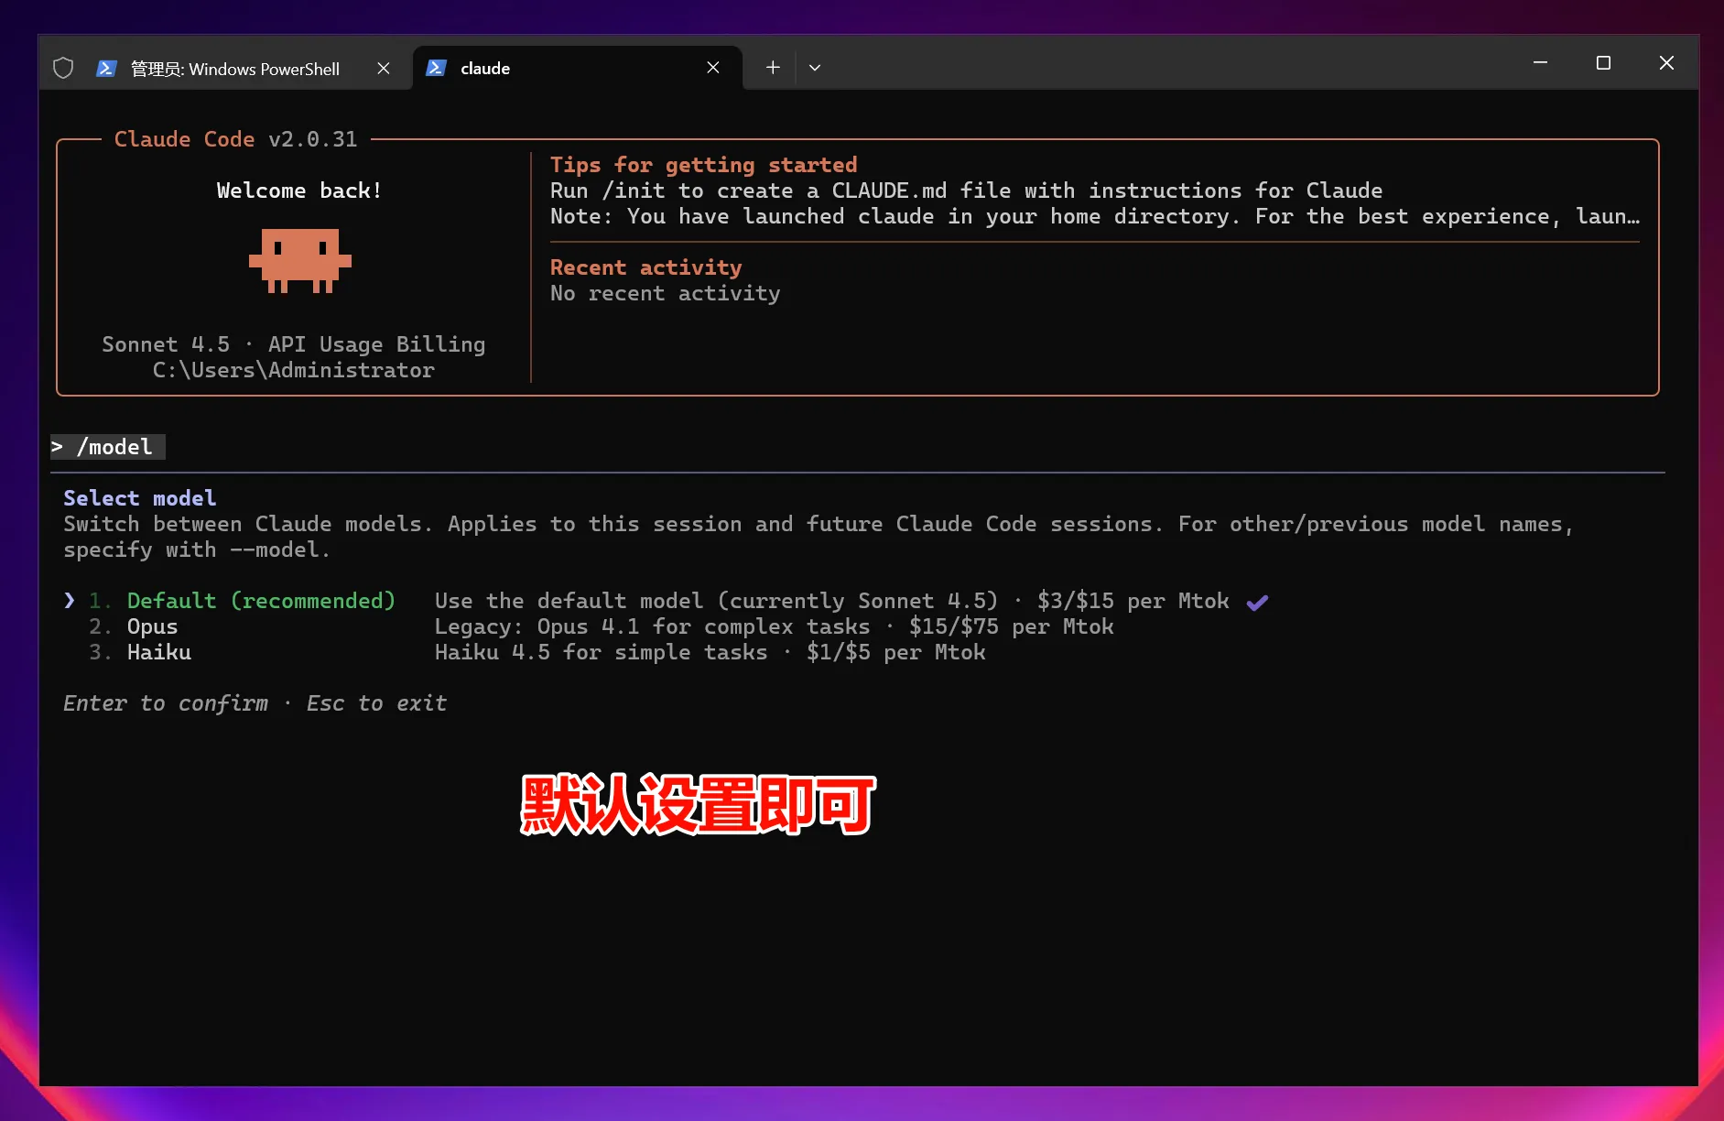Image resolution: width=1724 pixels, height=1121 pixels.
Task: Click the Tips for getting started heading
Action: point(703,165)
